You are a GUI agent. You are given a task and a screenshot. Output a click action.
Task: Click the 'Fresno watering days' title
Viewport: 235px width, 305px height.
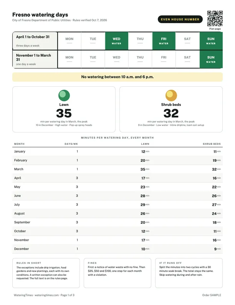tap(40, 15)
